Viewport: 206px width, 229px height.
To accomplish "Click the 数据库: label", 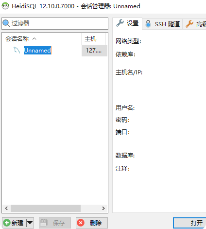I will pos(125,156).
